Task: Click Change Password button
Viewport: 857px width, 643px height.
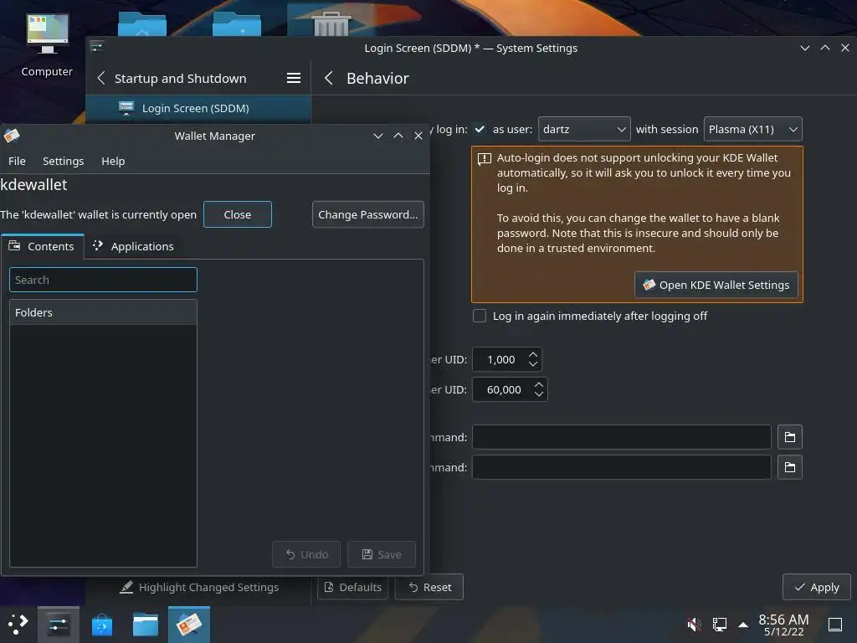Action: (368, 214)
